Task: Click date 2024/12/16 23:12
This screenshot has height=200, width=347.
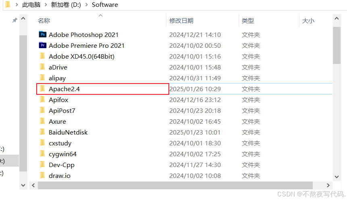Action: (195, 100)
